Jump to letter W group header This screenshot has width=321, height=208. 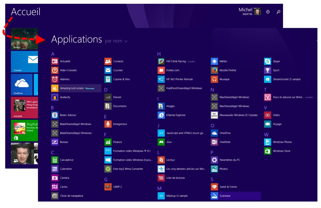266,135
